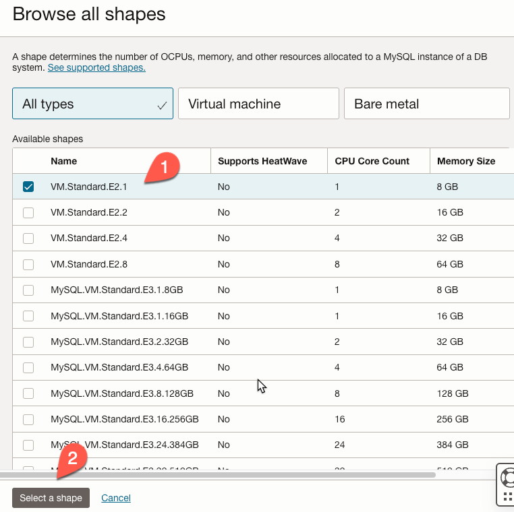This screenshot has width=514, height=512.
Task: Tick MySQL.VM.Standard.E3.2.32GB checkbox
Action: coord(28,342)
